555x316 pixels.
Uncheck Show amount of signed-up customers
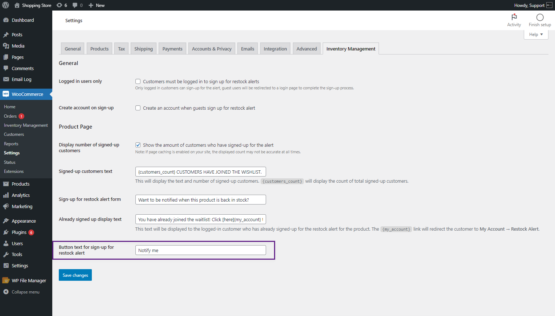(x=138, y=145)
